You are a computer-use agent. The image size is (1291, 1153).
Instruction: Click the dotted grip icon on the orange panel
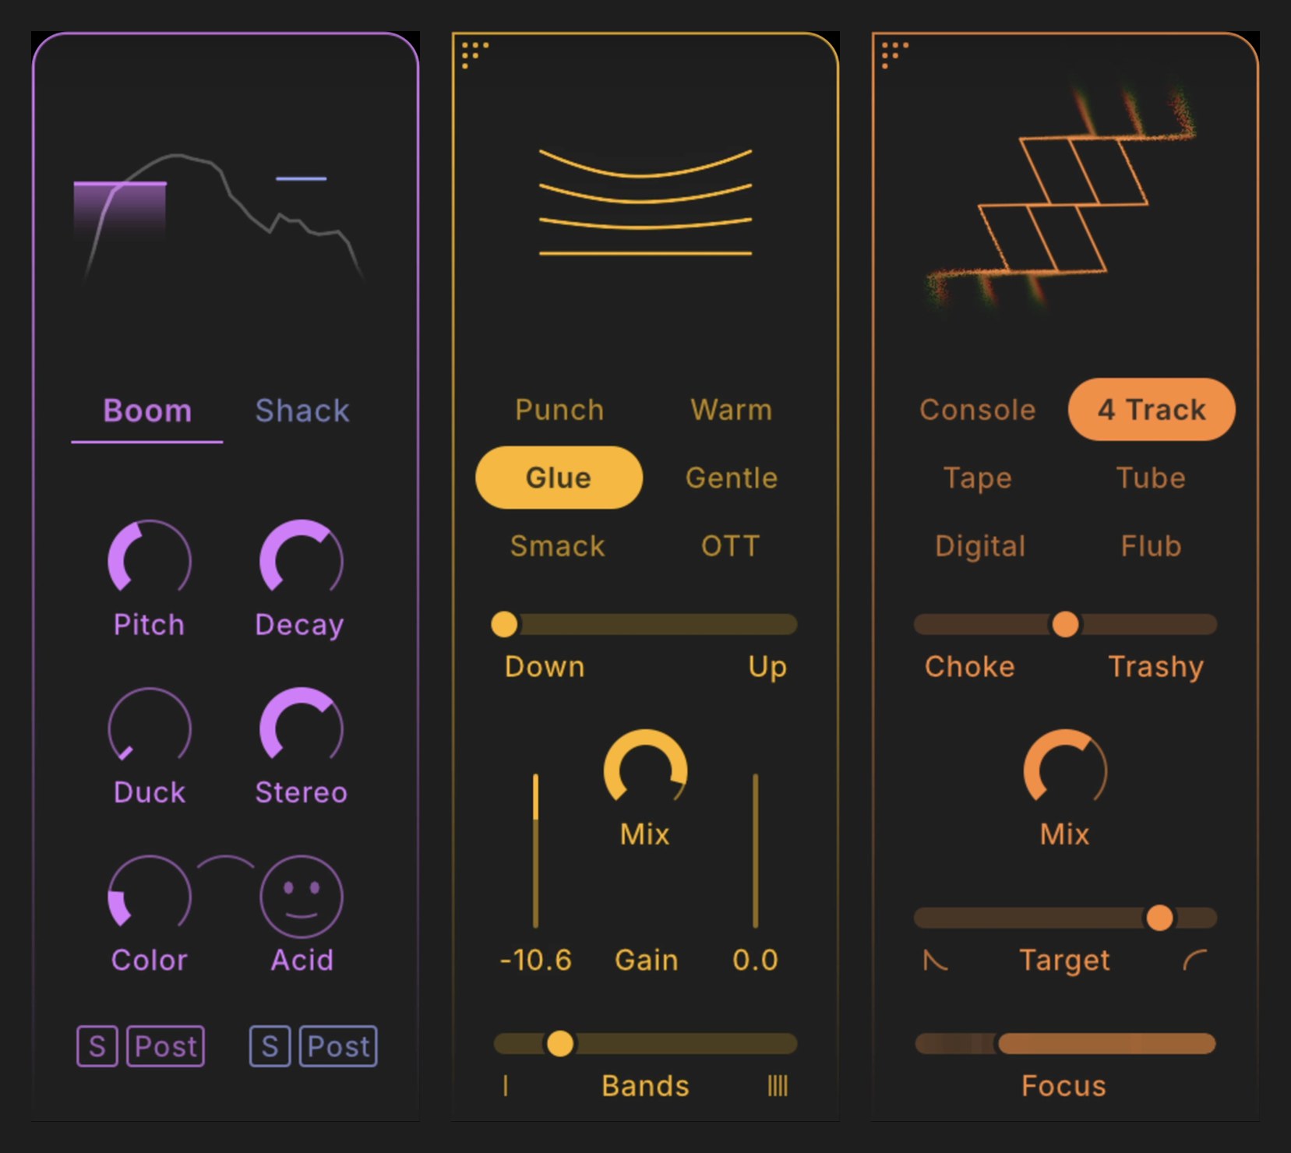point(894,55)
